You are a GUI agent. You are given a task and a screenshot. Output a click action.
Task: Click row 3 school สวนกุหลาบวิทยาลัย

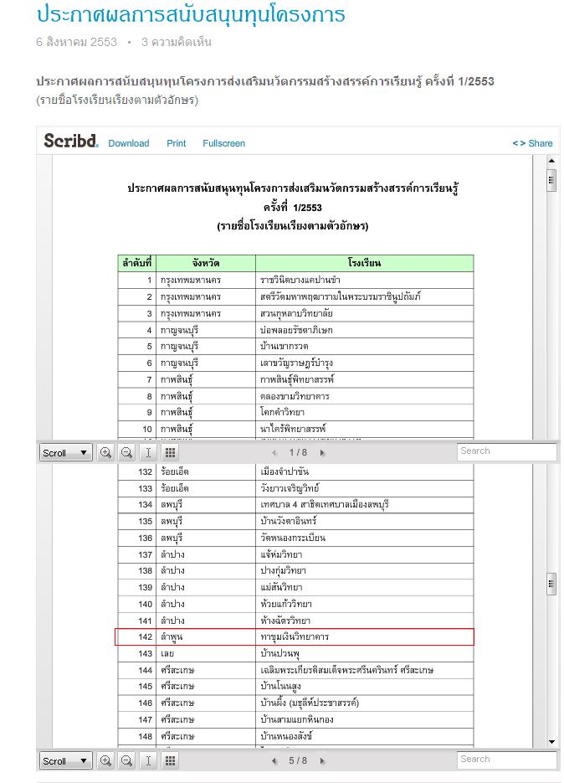point(296,313)
